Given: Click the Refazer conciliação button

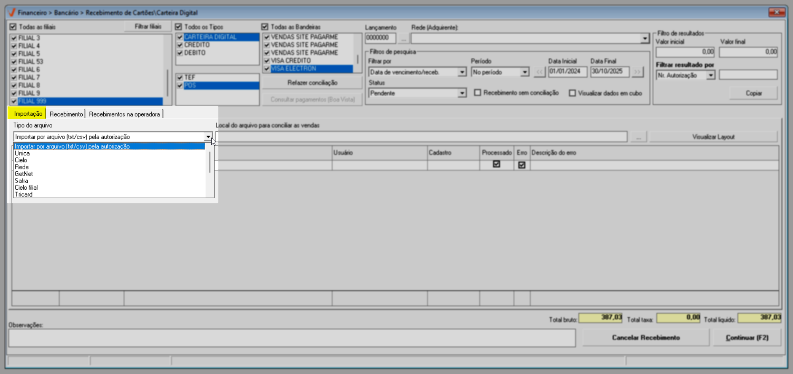Looking at the screenshot, I should [x=312, y=83].
